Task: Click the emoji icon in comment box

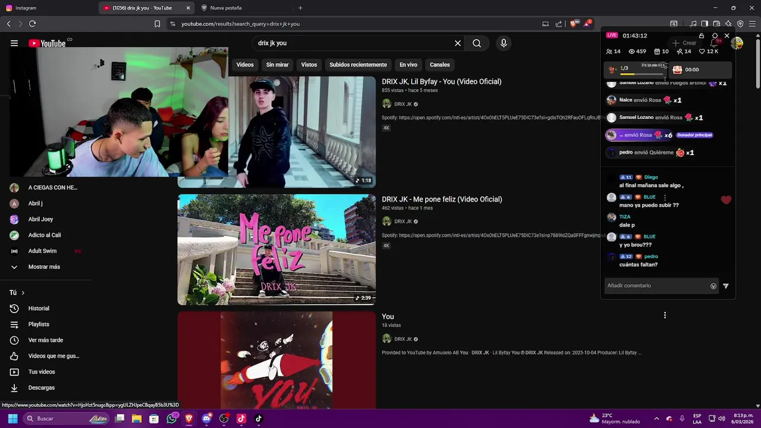Action: click(713, 286)
